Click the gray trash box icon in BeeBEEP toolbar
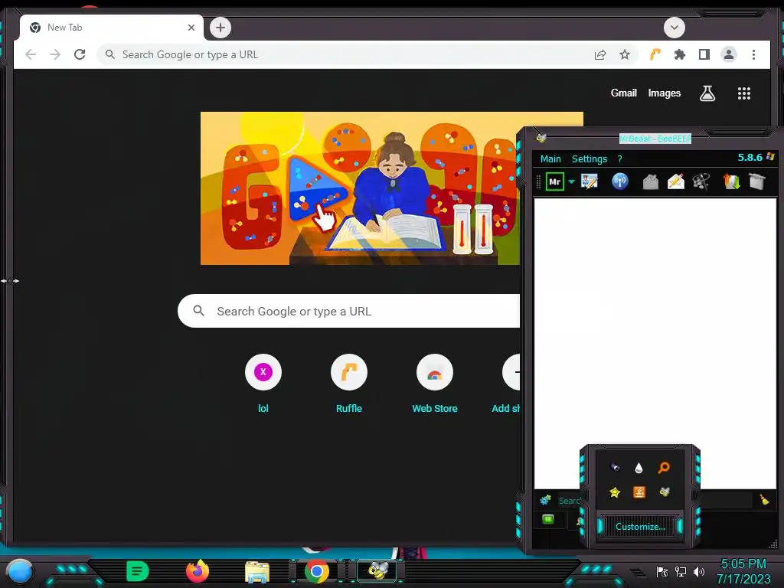Screen dimensions: 784x588 [757, 181]
